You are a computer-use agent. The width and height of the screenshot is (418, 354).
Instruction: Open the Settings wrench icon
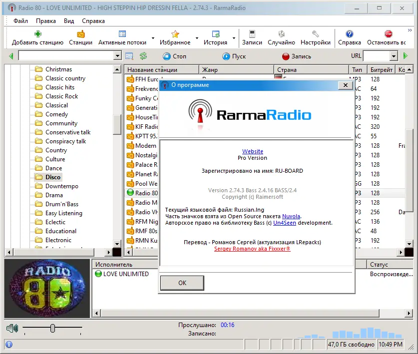tap(315, 34)
